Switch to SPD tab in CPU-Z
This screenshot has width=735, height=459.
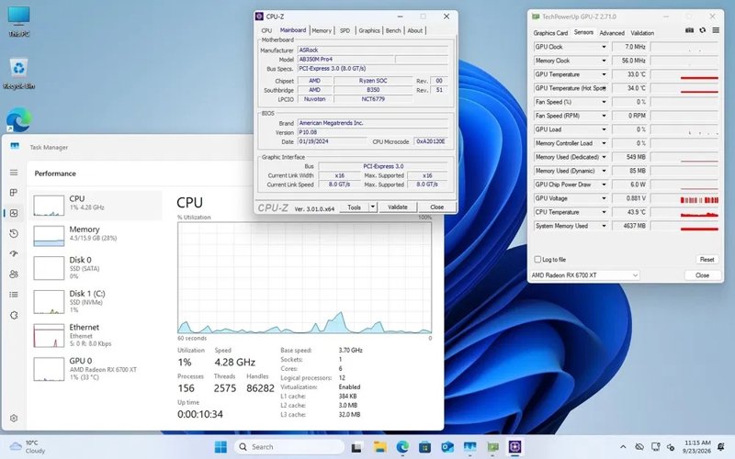[345, 30]
